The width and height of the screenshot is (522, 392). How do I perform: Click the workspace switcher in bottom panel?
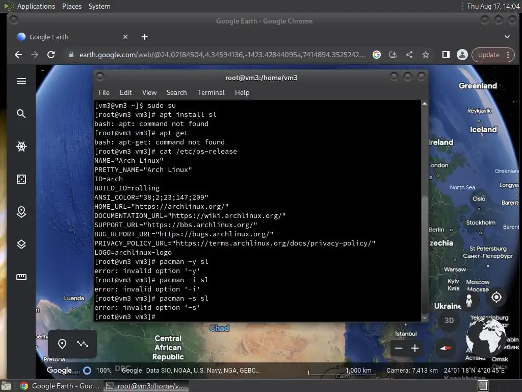point(483,386)
